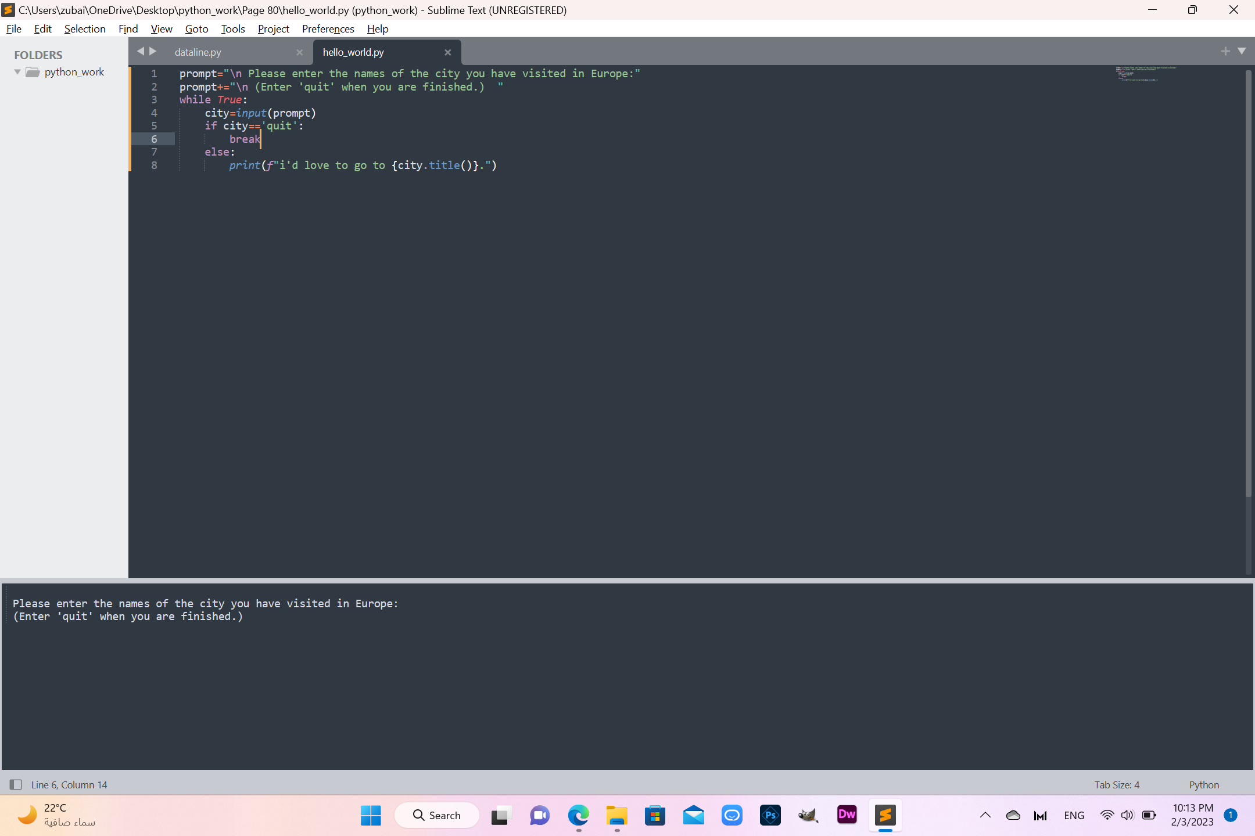Open the Goto menu
The image size is (1255, 836).
click(196, 29)
